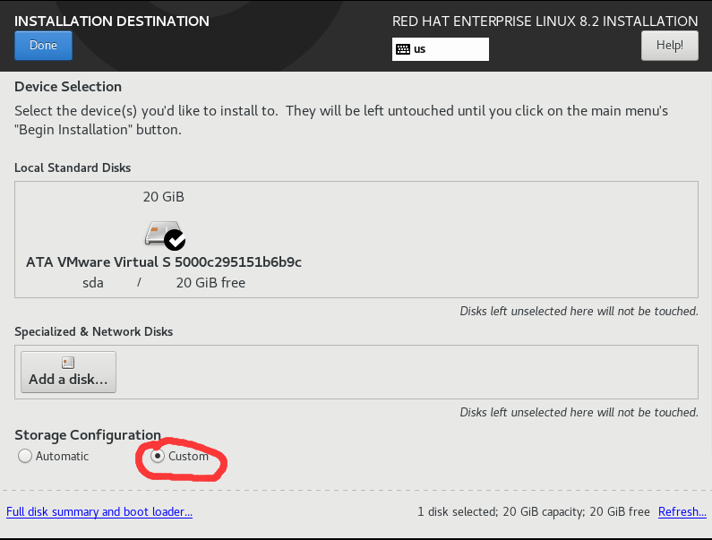Image resolution: width=712 pixels, height=540 pixels.
Task: Click the Storage Configuration heading
Action: [x=88, y=435]
